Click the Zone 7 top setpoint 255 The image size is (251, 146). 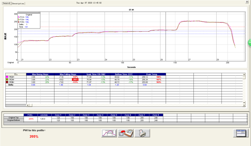pyautogui.click(x=142, y=118)
